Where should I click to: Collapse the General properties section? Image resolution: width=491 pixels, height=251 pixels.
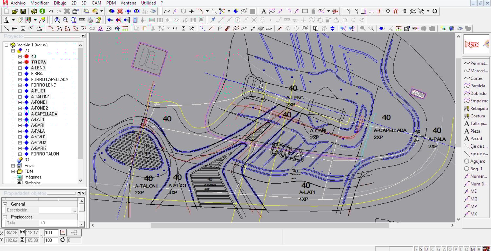(5, 204)
